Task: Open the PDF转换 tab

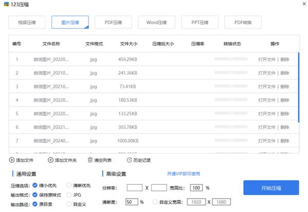Action: pyautogui.click(x=243, y=23)
